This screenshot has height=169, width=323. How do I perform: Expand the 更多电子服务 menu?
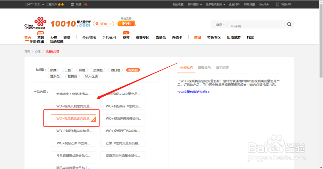215,4
